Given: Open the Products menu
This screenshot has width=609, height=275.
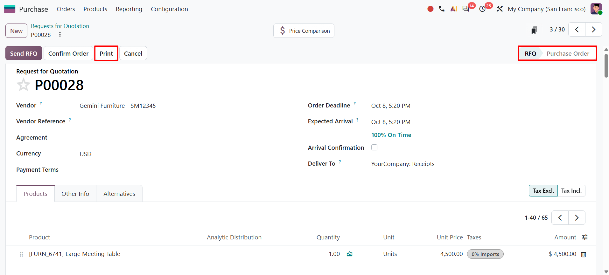Looking at the screenshot, I should [95, 9].
